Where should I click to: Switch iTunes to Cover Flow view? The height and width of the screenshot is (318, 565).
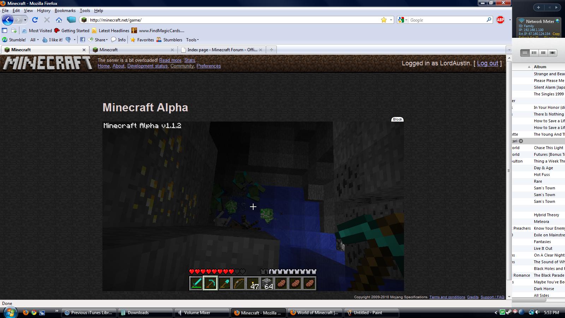552,53
